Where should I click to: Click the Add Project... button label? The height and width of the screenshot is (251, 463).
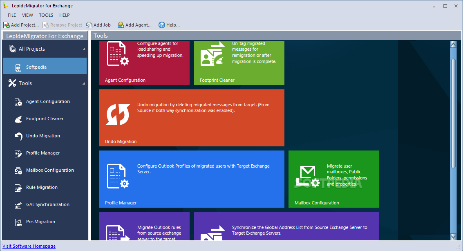tap(25, 25)
